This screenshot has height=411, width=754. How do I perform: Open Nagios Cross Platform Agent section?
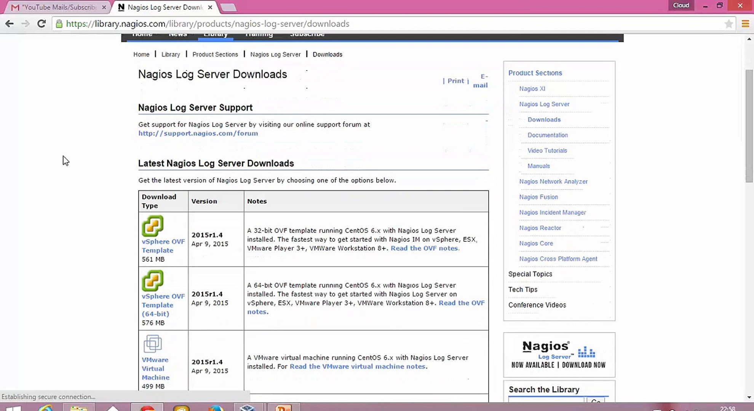tap(558, 259)
